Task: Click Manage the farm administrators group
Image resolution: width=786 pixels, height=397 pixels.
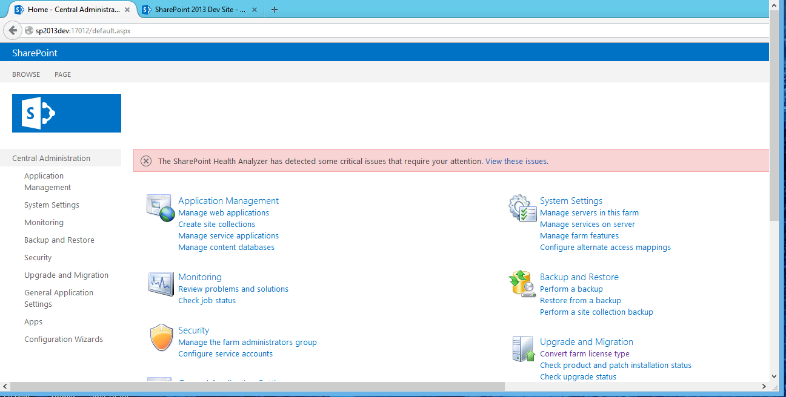Action: click(247, 343)
